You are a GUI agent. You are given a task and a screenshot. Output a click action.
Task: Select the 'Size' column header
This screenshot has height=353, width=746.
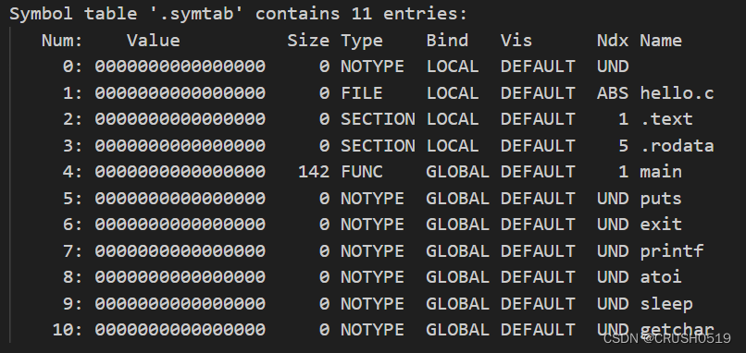pos(308,41)
